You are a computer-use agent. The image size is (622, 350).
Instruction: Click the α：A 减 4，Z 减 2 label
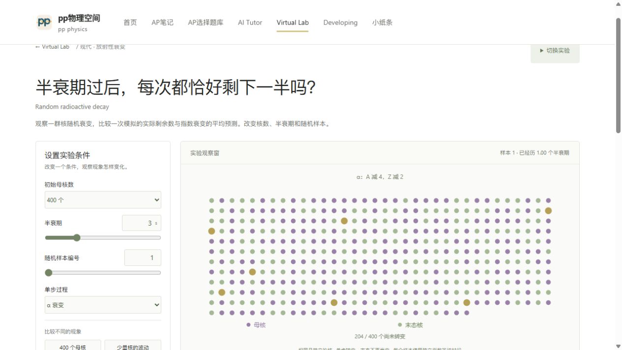(x=380, y=177)
